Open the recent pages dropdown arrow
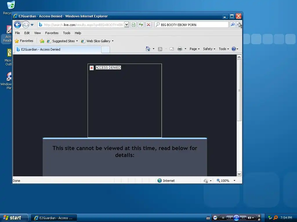The image size is (297, 222). [32, 25]
